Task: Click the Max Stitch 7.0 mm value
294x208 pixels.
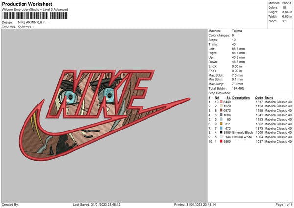Action: tap(237, 75)
